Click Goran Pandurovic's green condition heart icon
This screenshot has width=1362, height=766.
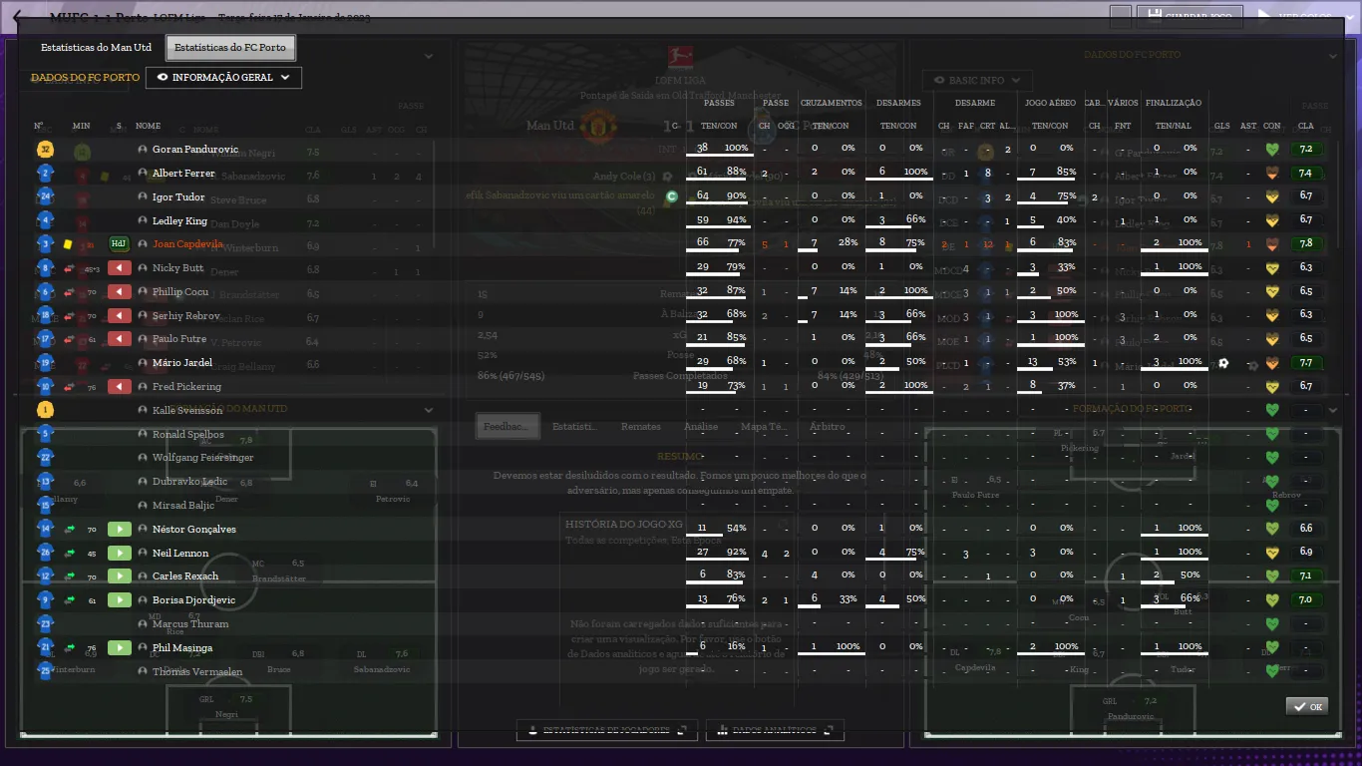click(1271, 150)
